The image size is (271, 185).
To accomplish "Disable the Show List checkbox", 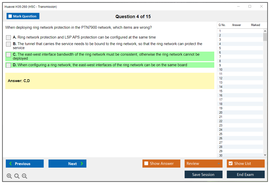I will (230, 164).
